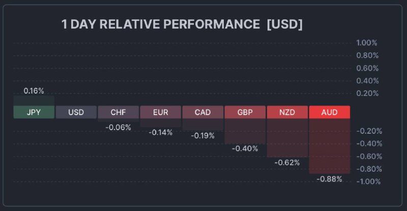The width and height of the screenshot is (407, 211).
Task: Click the NZD currency label
Action: [x=287, y=112]
